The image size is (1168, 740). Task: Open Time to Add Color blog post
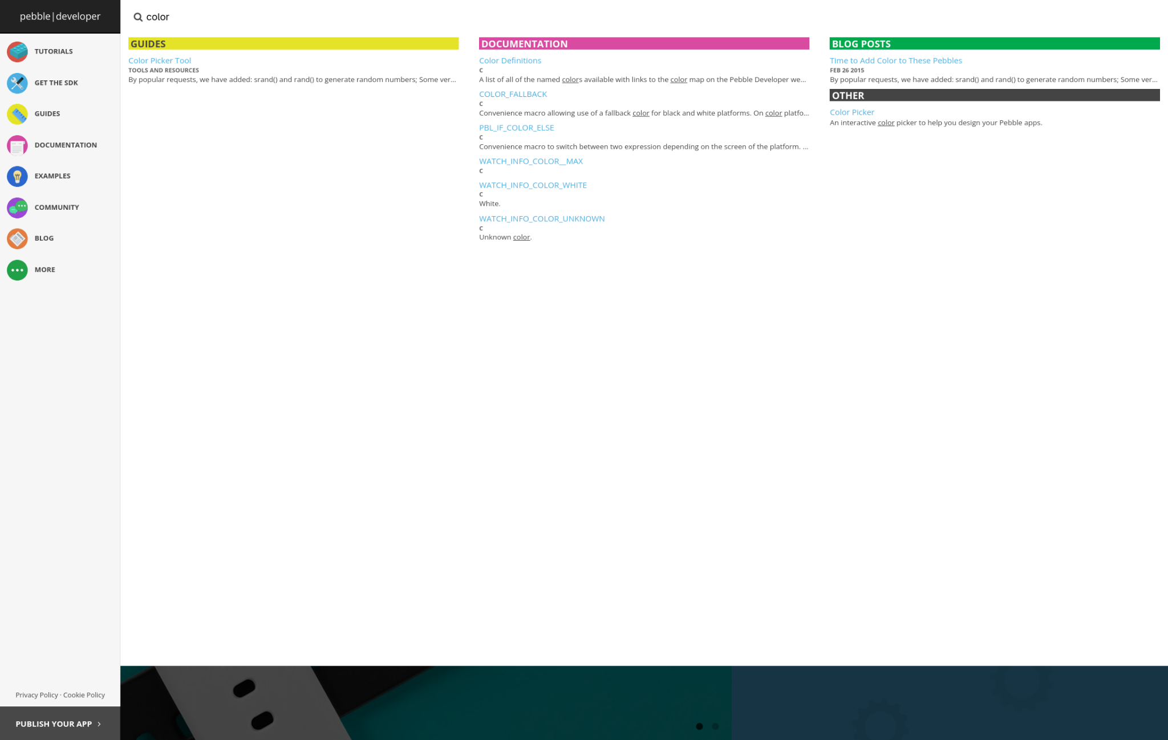point(895,60)
